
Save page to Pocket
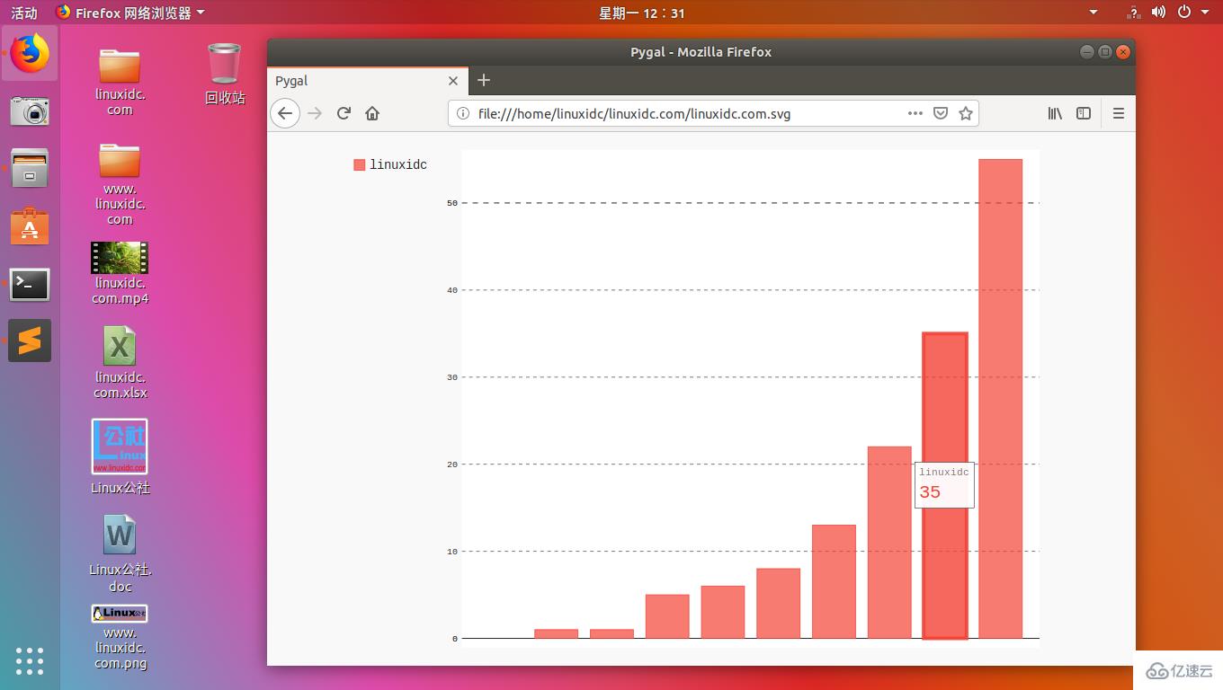pyautogui.click(x=941, y=113)
